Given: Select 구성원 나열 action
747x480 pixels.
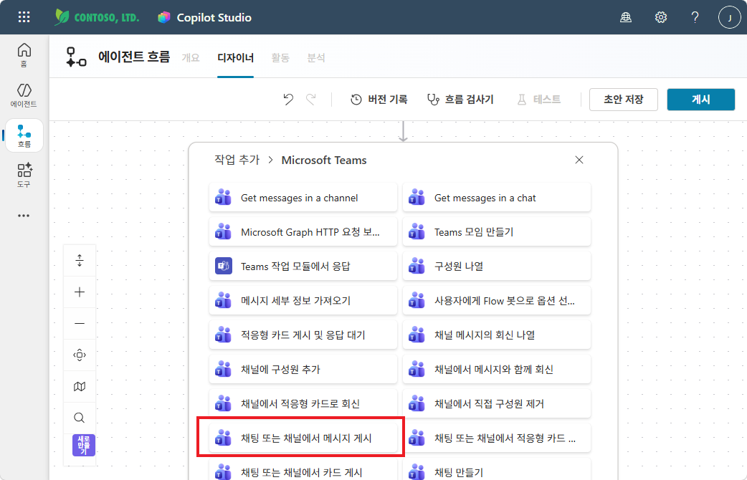Looking at the screenshot, I should point(496,267).
